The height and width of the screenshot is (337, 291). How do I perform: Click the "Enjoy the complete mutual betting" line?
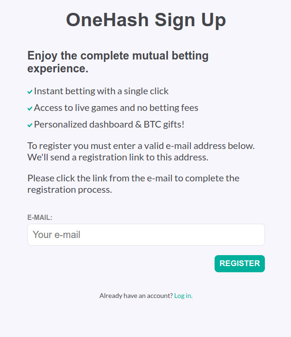118,56
